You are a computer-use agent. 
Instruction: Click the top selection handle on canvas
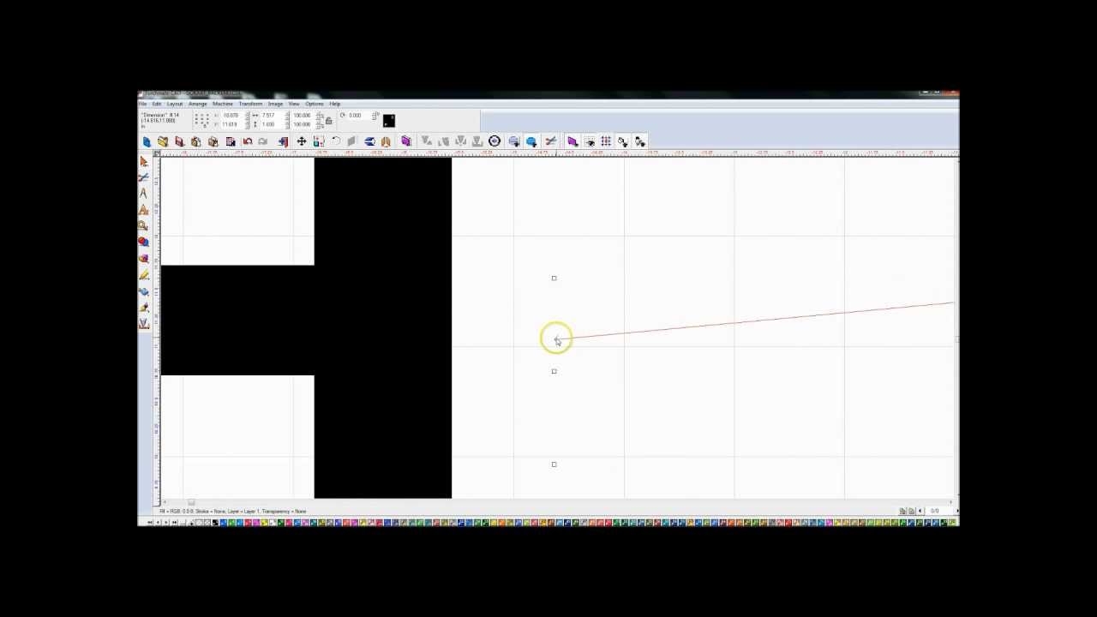pyautogui.click(x=554, y=278)
